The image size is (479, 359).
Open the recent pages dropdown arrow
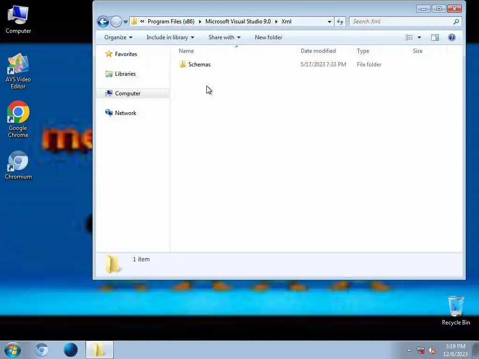[x=125, y=22]
